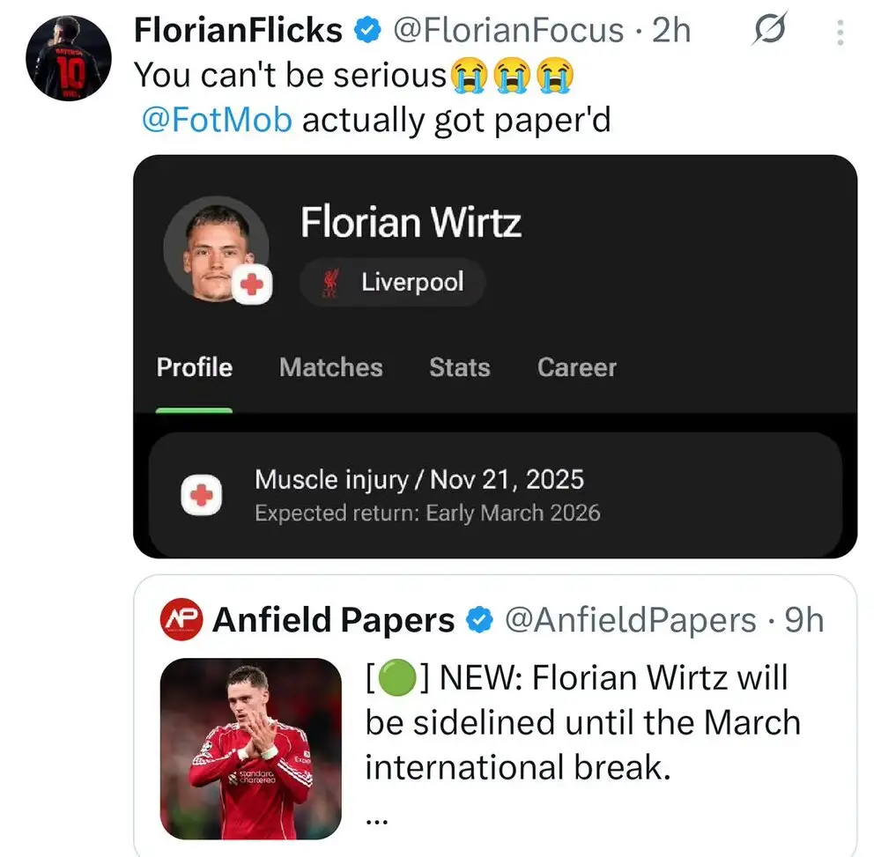Select the Profile tab
Image resolution: width=881 pixels, height=857 pixels.
194,367
